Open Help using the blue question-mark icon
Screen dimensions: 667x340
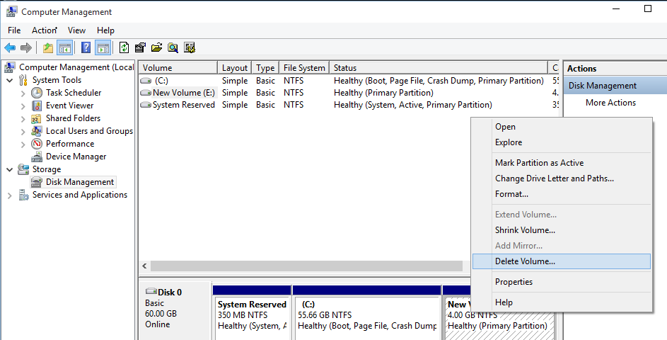point(86,47)
